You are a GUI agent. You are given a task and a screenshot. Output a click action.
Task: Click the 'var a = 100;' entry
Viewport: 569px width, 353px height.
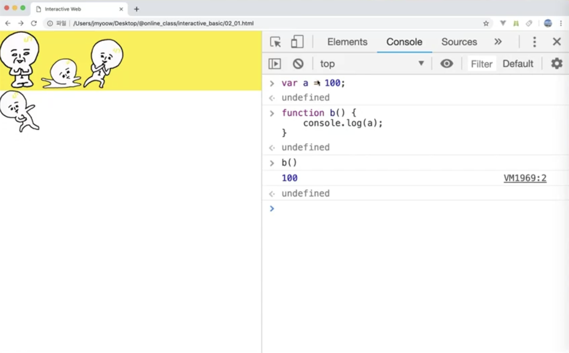tap(313, 83)
